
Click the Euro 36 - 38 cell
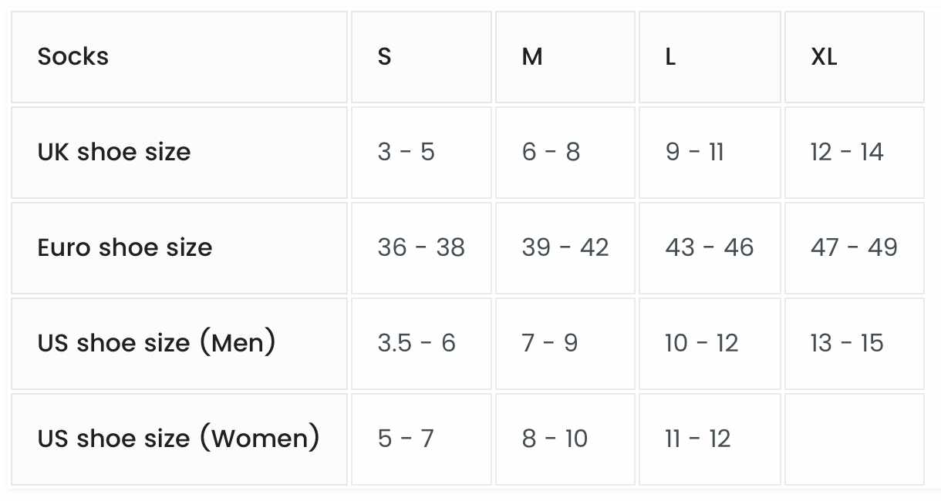421,248
